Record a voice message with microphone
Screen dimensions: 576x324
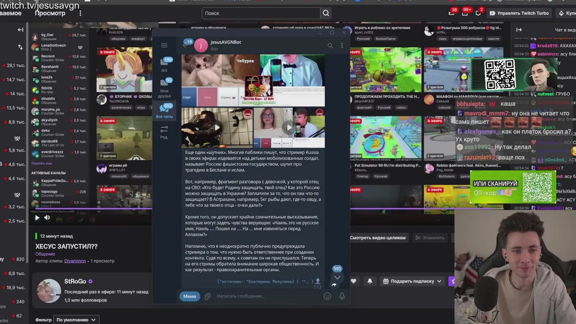pos(342,296)
